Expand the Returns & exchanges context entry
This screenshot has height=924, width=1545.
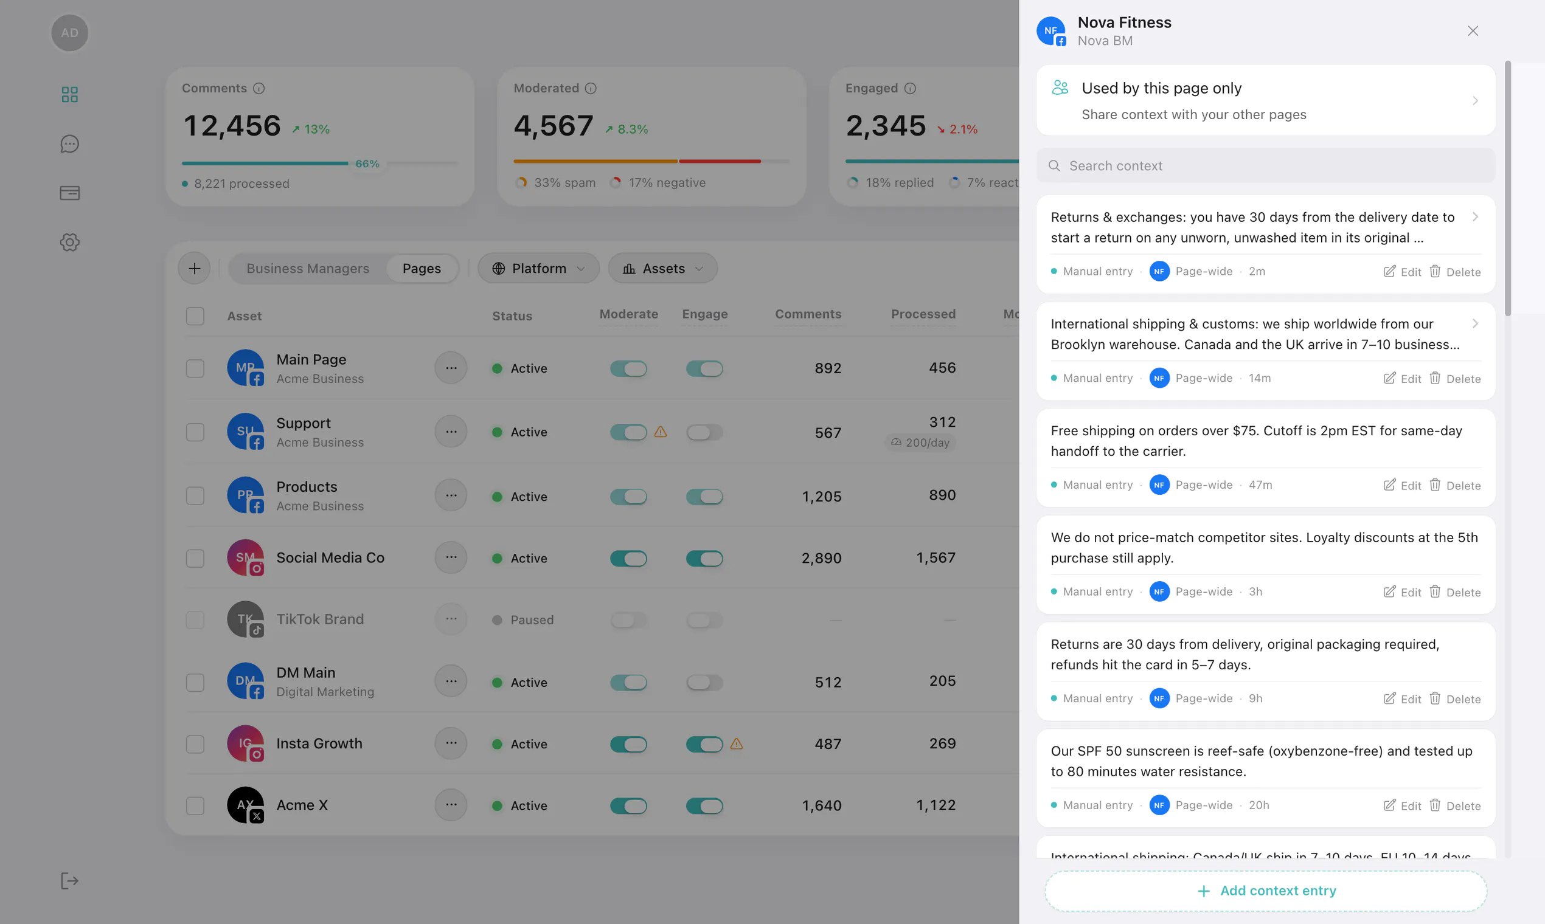coord(1475,216)
